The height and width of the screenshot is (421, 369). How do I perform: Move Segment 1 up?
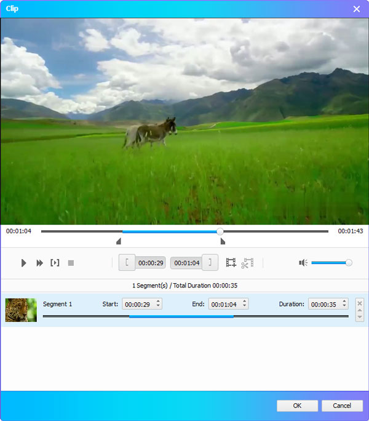coord(360,310)
